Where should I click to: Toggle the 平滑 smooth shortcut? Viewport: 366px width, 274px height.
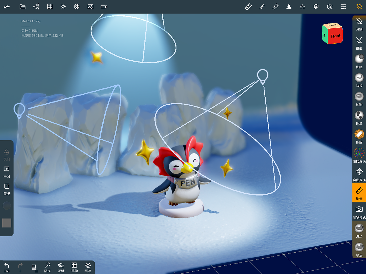click(x=7, y=172)
